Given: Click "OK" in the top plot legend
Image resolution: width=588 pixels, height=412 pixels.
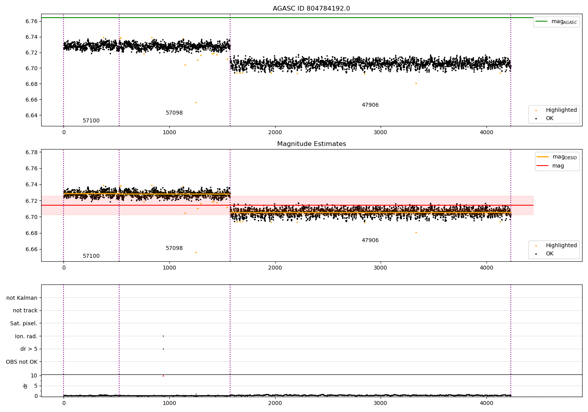Looking at the screenshot, I should pyautogui.click(x=550, y=118).
